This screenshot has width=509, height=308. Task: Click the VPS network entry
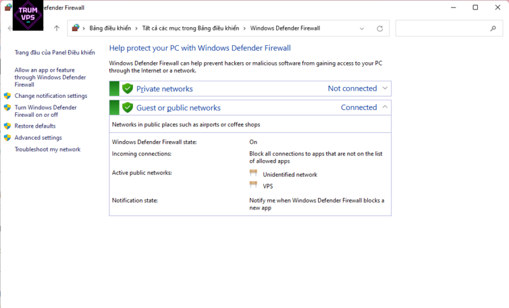click(x=268, y=186)
